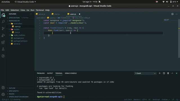Screen dimensions: 180x101
Task: Open the Help menu
Action: 47,10
